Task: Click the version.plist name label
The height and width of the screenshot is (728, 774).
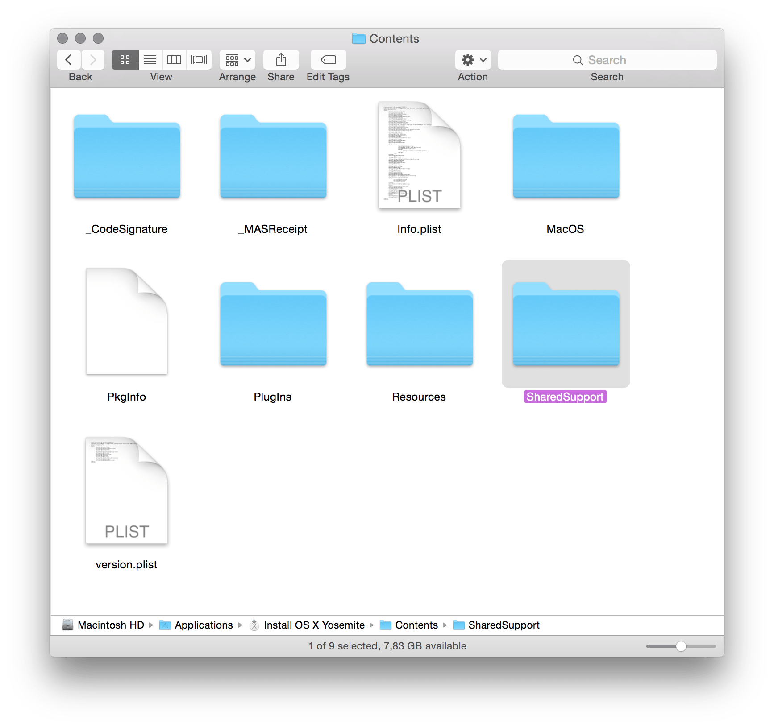Action: coord(127,565)
